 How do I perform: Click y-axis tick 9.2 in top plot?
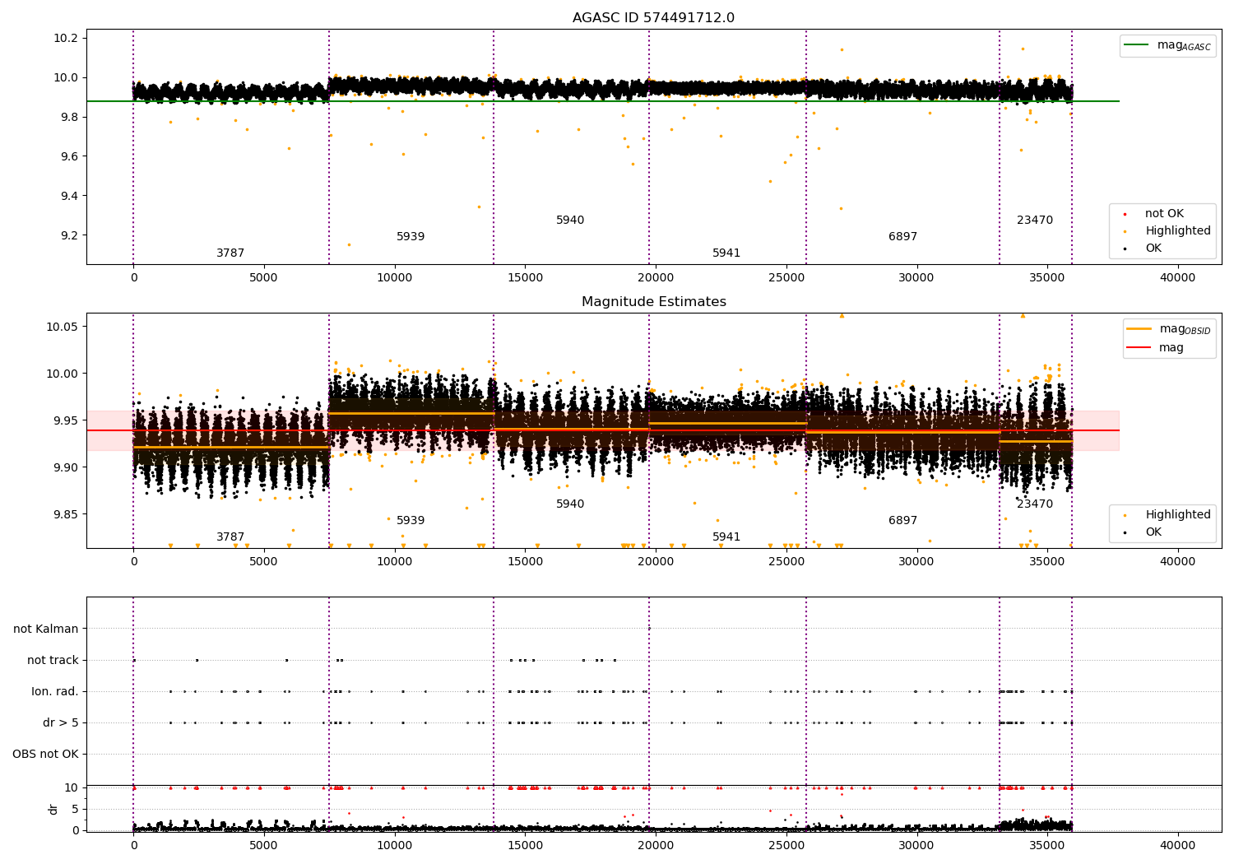(69, 235)
